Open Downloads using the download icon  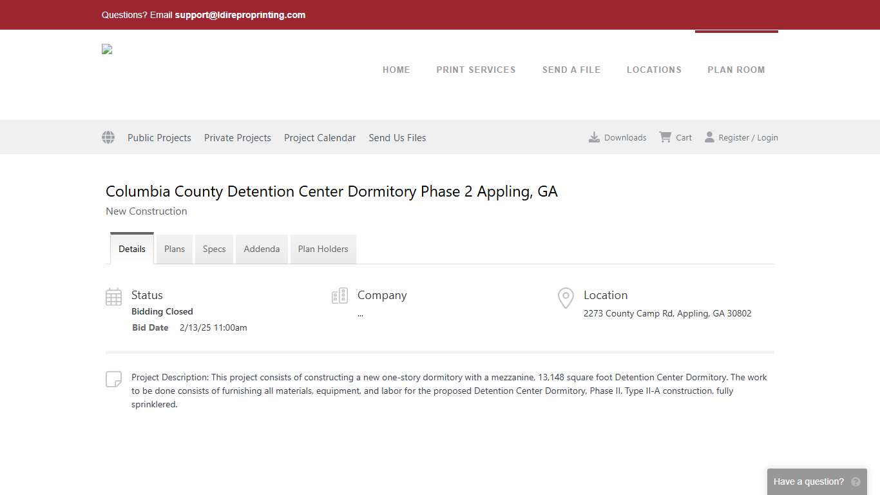point(593,137)
